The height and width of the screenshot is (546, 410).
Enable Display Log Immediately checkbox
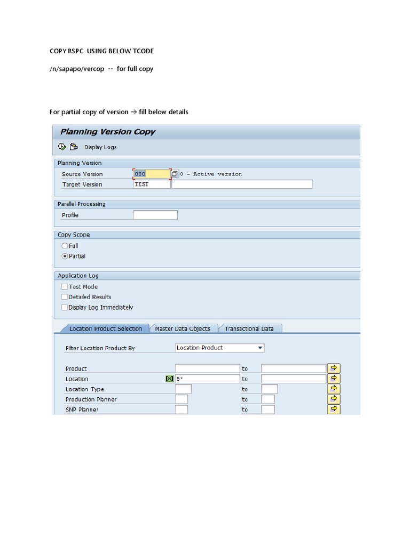point(65,307)
